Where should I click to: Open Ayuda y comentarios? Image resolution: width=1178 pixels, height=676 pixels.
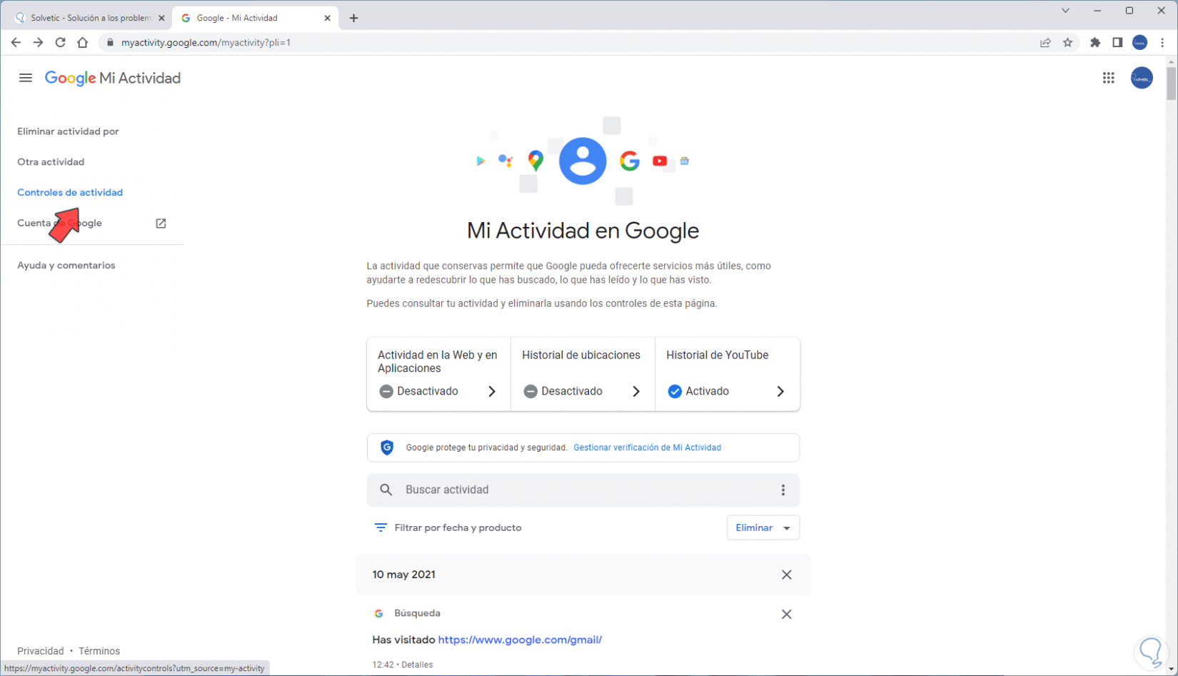66,266
